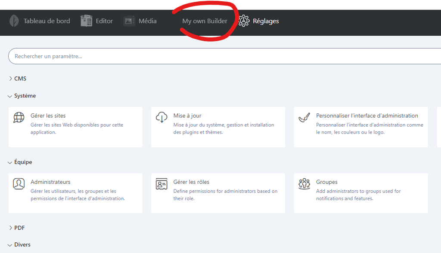The image size is (441, 253).
Task: Select the paintbrush icon for Personnaliser l'interface
Action: pyautogui.click(x=304, y=116)
